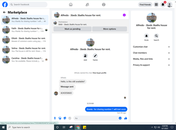Click the Aa message input field
Viewport: 176px width, 130px height.
[96, 118]
